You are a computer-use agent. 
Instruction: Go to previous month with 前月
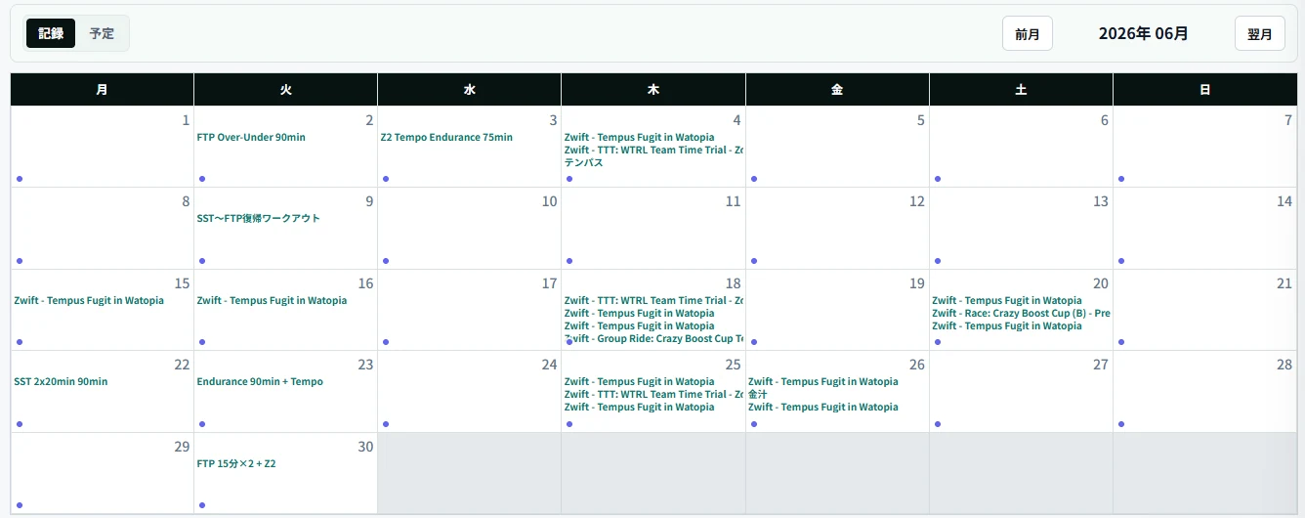(x=1027, y=34)
